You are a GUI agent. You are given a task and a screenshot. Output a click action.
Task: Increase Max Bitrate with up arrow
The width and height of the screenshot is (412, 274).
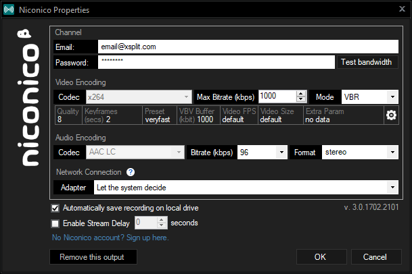point(301,94)
